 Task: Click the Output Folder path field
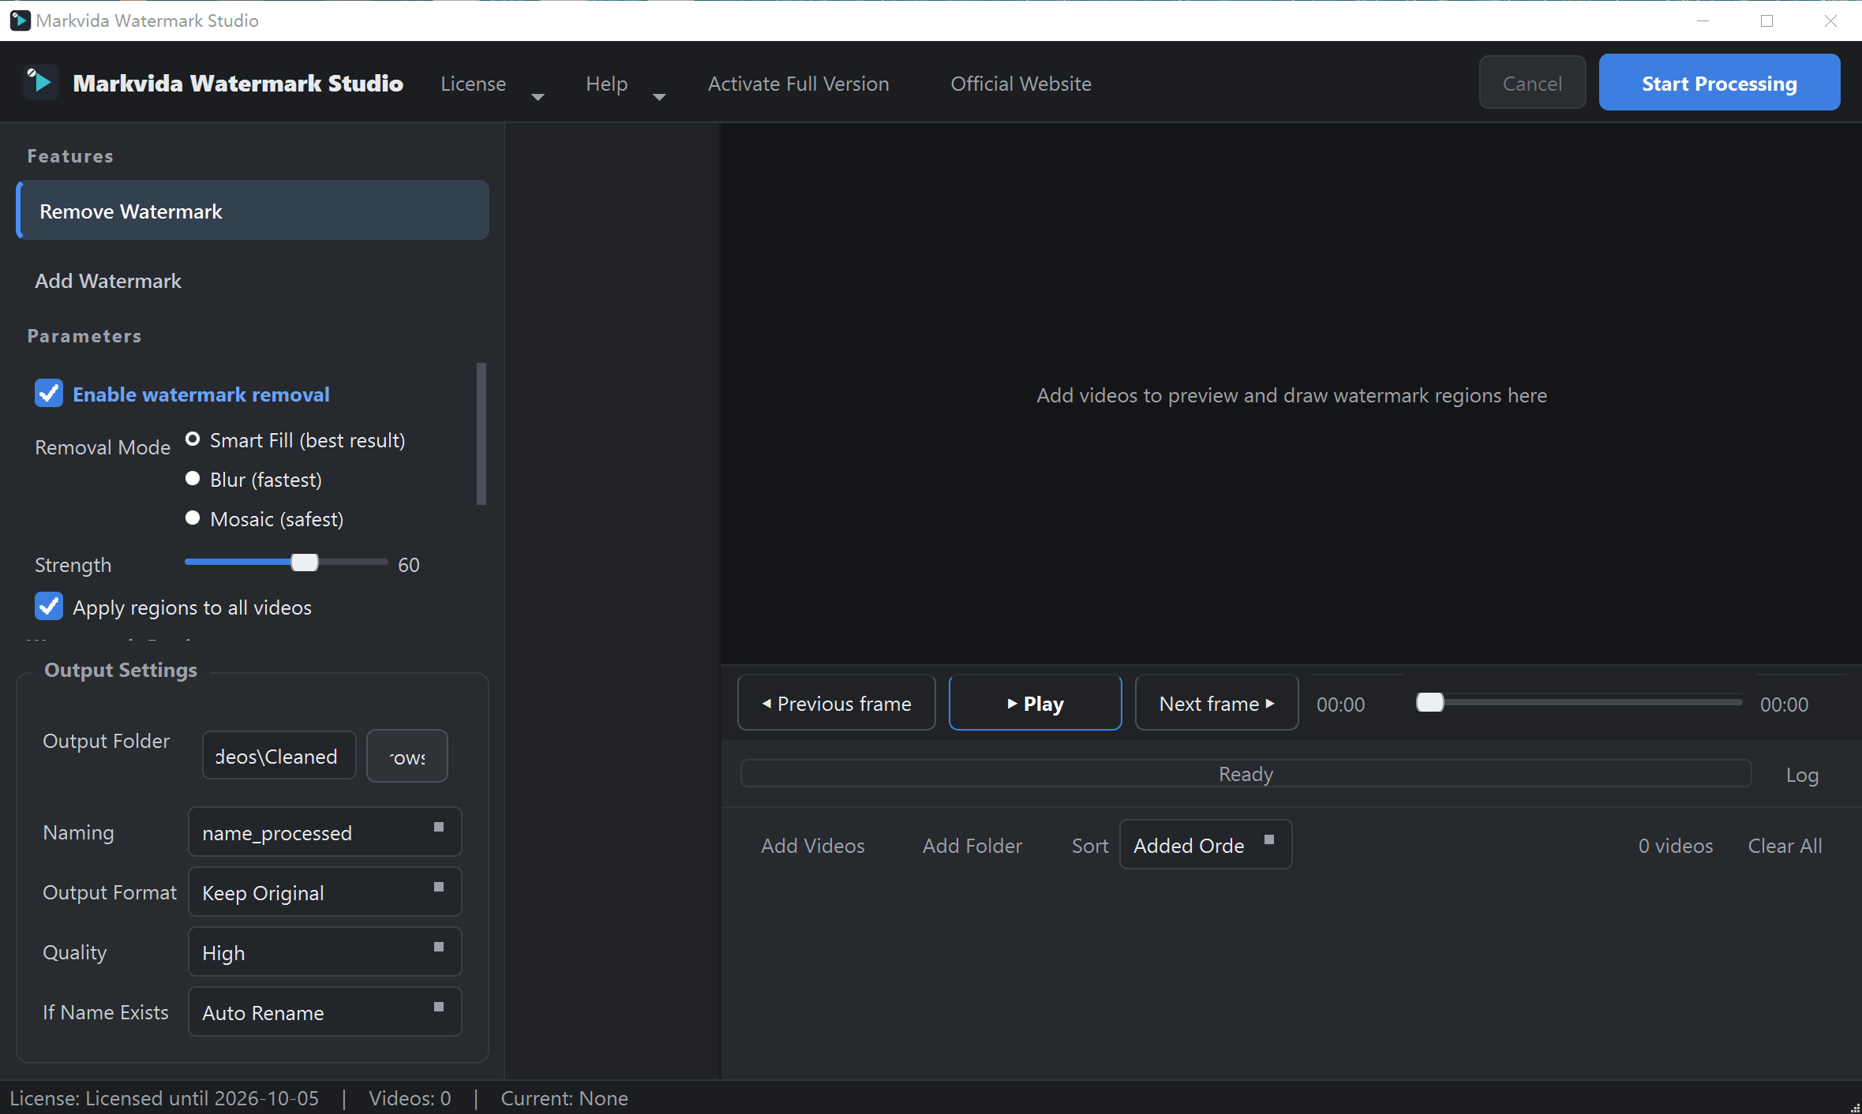(x=279, y=756)
